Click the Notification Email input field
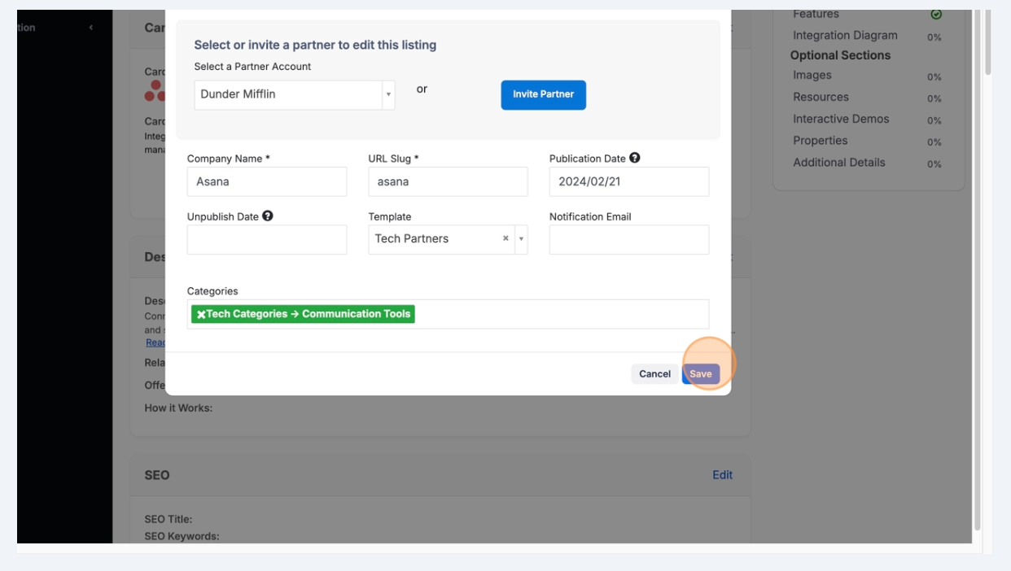This screenshot has width=1011, height=571. (x=629, y=240)
